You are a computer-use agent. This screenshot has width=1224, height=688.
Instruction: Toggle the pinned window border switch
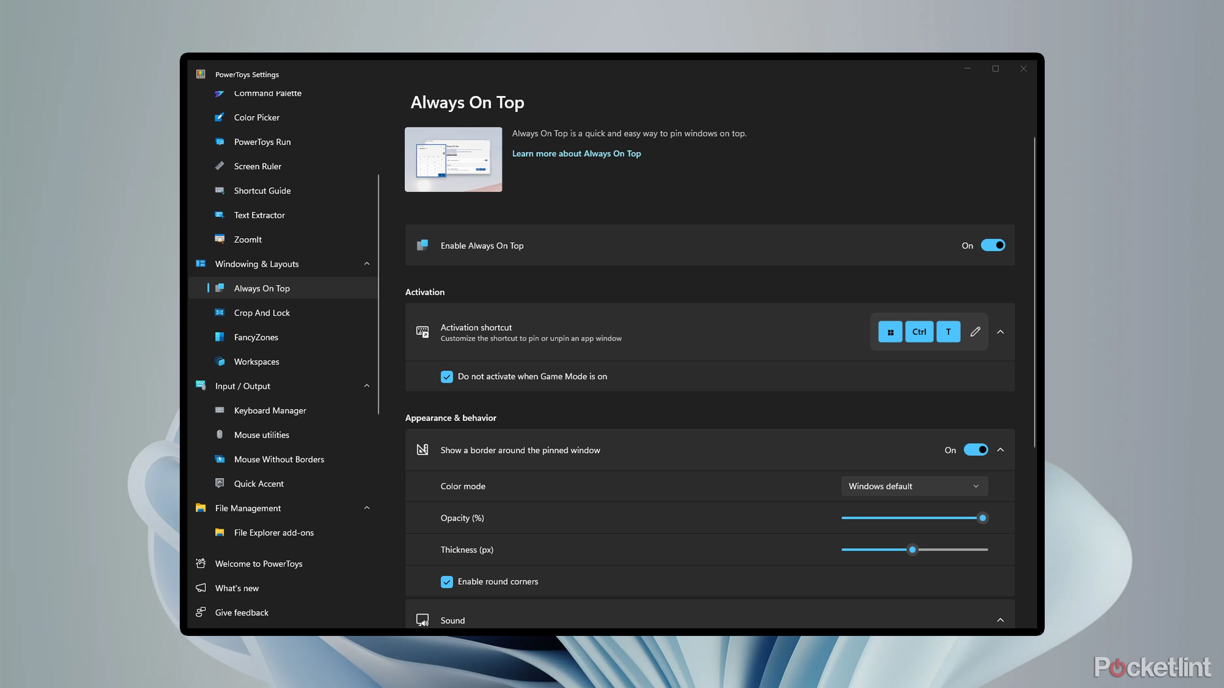pos(975,450)
